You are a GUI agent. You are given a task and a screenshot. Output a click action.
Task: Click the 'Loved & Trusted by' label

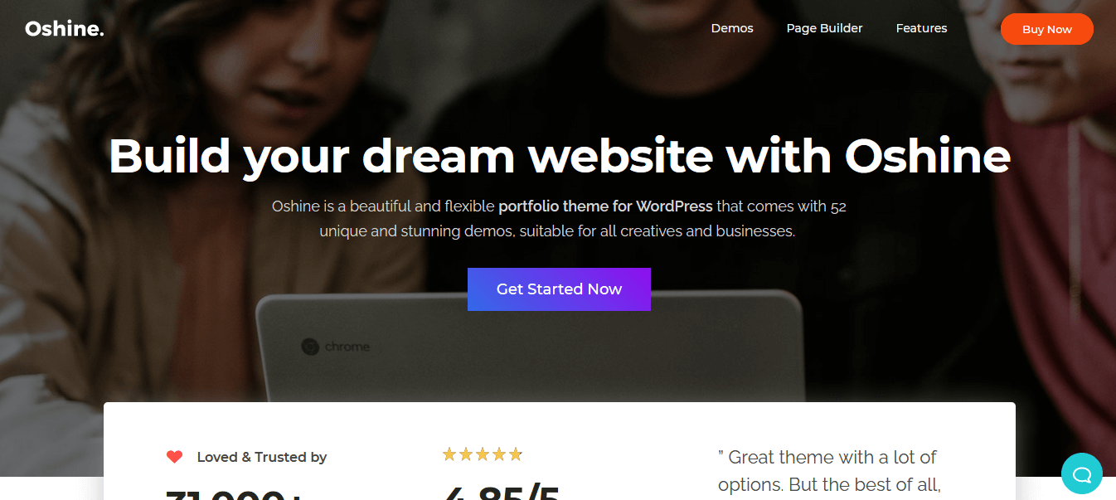(x=262, y=457)
